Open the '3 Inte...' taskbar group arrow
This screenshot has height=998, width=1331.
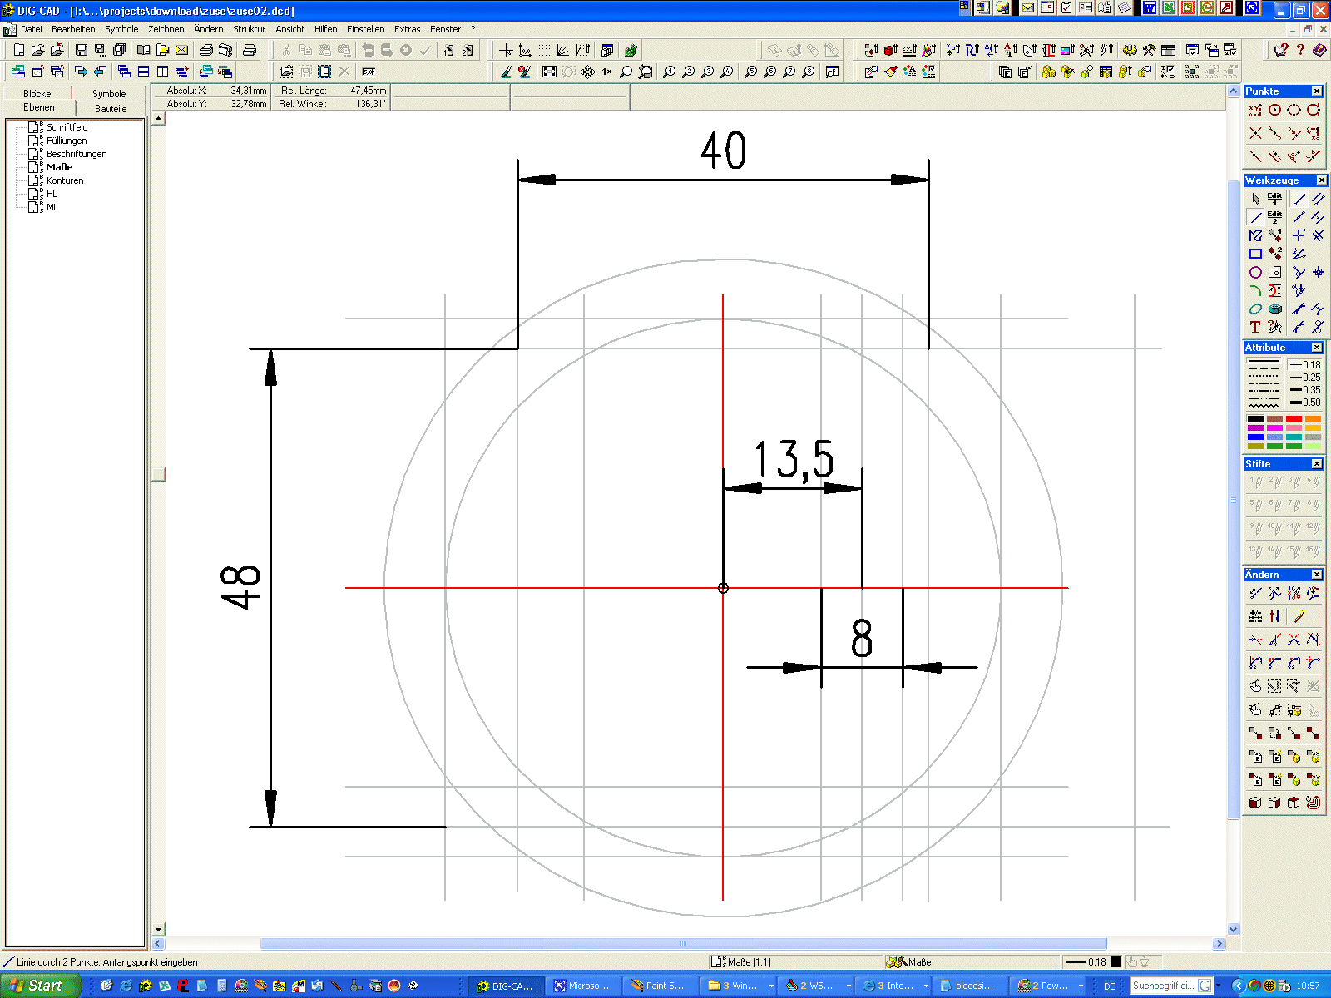coord(926,986)
